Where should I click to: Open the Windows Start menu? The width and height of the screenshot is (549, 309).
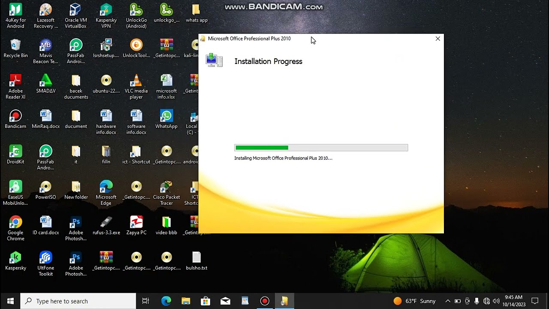(10, 301)
